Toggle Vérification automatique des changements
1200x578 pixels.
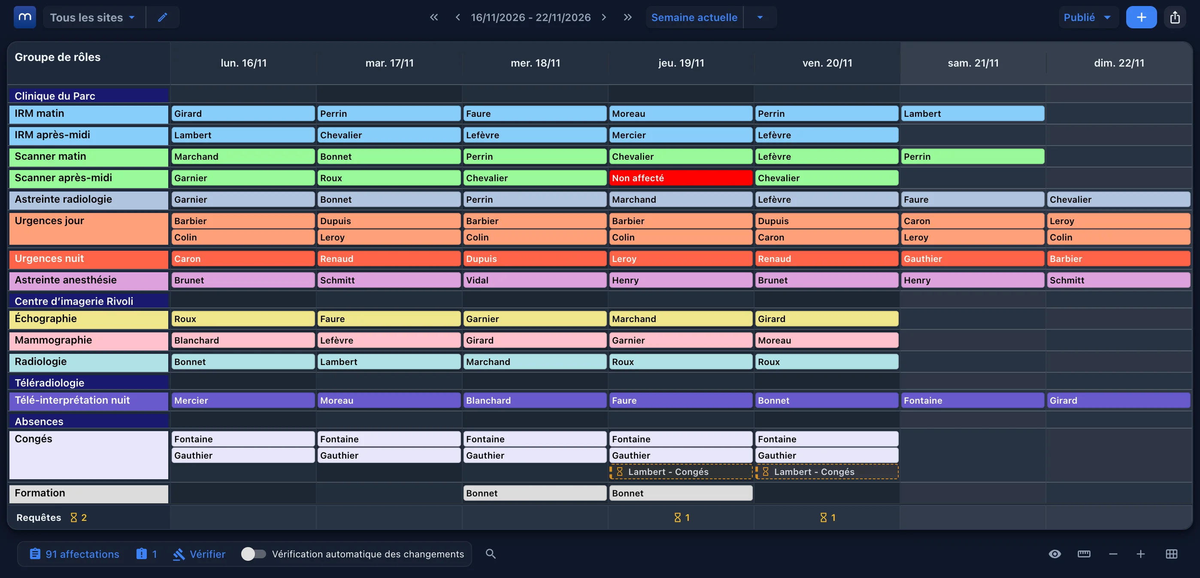point(253,554)
